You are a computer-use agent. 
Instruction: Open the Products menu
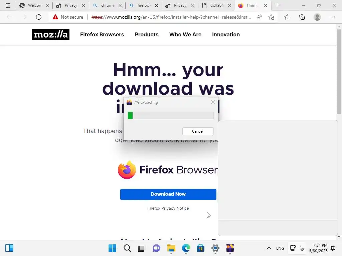147,34
